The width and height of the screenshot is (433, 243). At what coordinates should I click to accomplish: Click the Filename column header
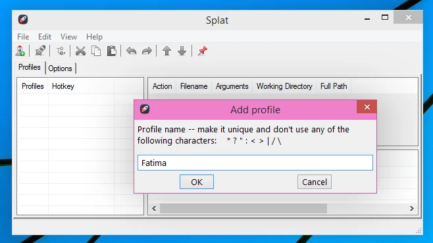pos(194,86)
